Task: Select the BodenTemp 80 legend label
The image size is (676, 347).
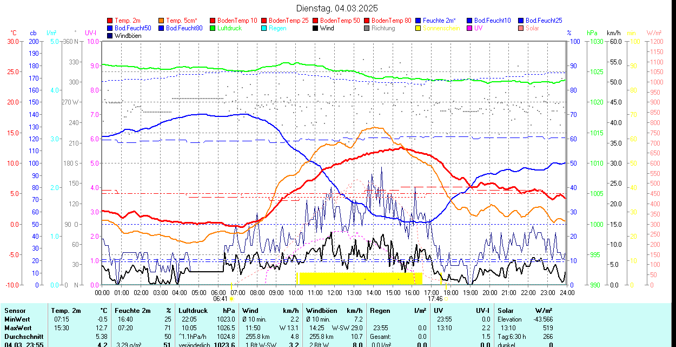Action: pos(392,21)
